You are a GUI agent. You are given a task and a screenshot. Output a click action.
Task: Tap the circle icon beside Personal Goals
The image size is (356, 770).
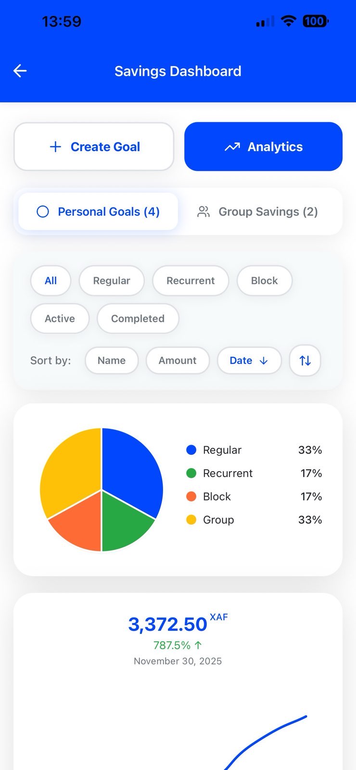(x=43, y=211)
